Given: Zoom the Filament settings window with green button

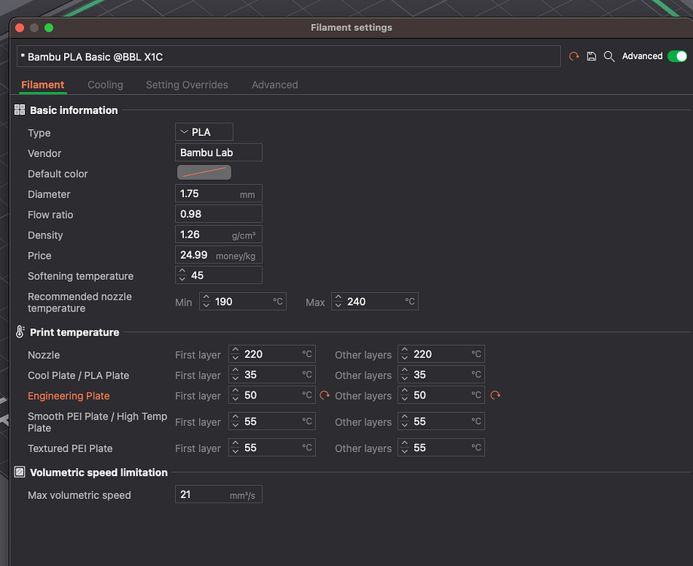Looking at the screenshot, I should tap(49, 28).
